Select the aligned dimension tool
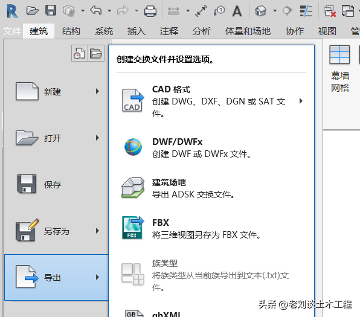Screen dimensions: 360x317 point(201,11)
